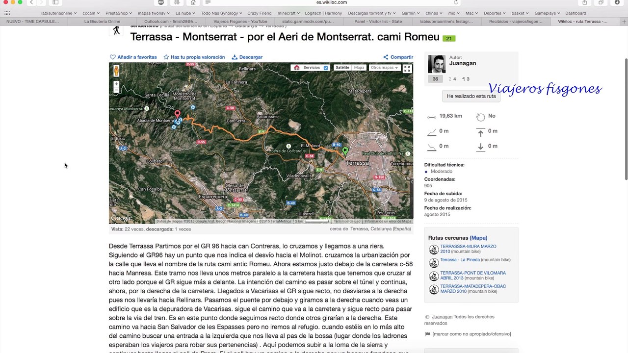Expand the Garmin bookmarks folder

click(x=410, y=13)
